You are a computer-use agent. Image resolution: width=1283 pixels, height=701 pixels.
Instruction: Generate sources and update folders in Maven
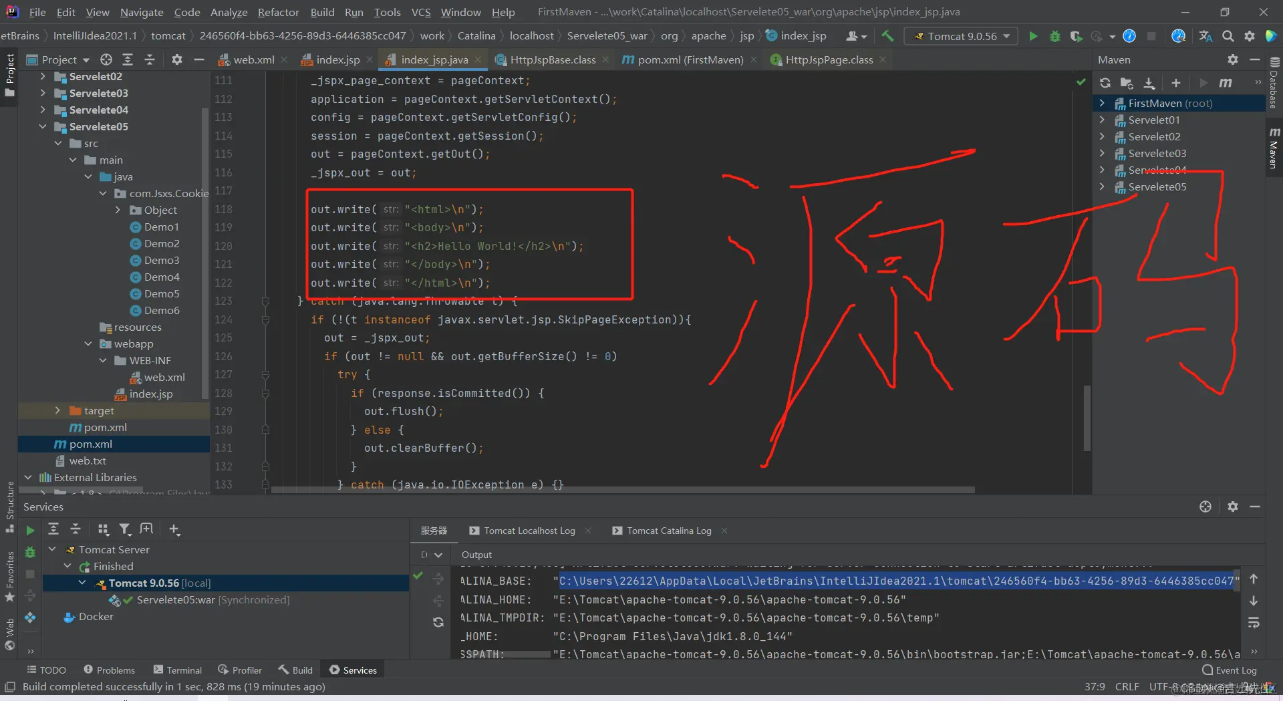point(1127,83)
